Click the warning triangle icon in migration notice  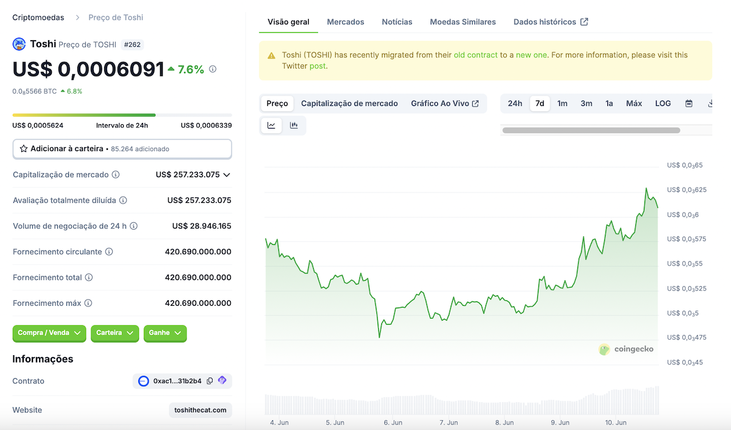pos(272,55)
